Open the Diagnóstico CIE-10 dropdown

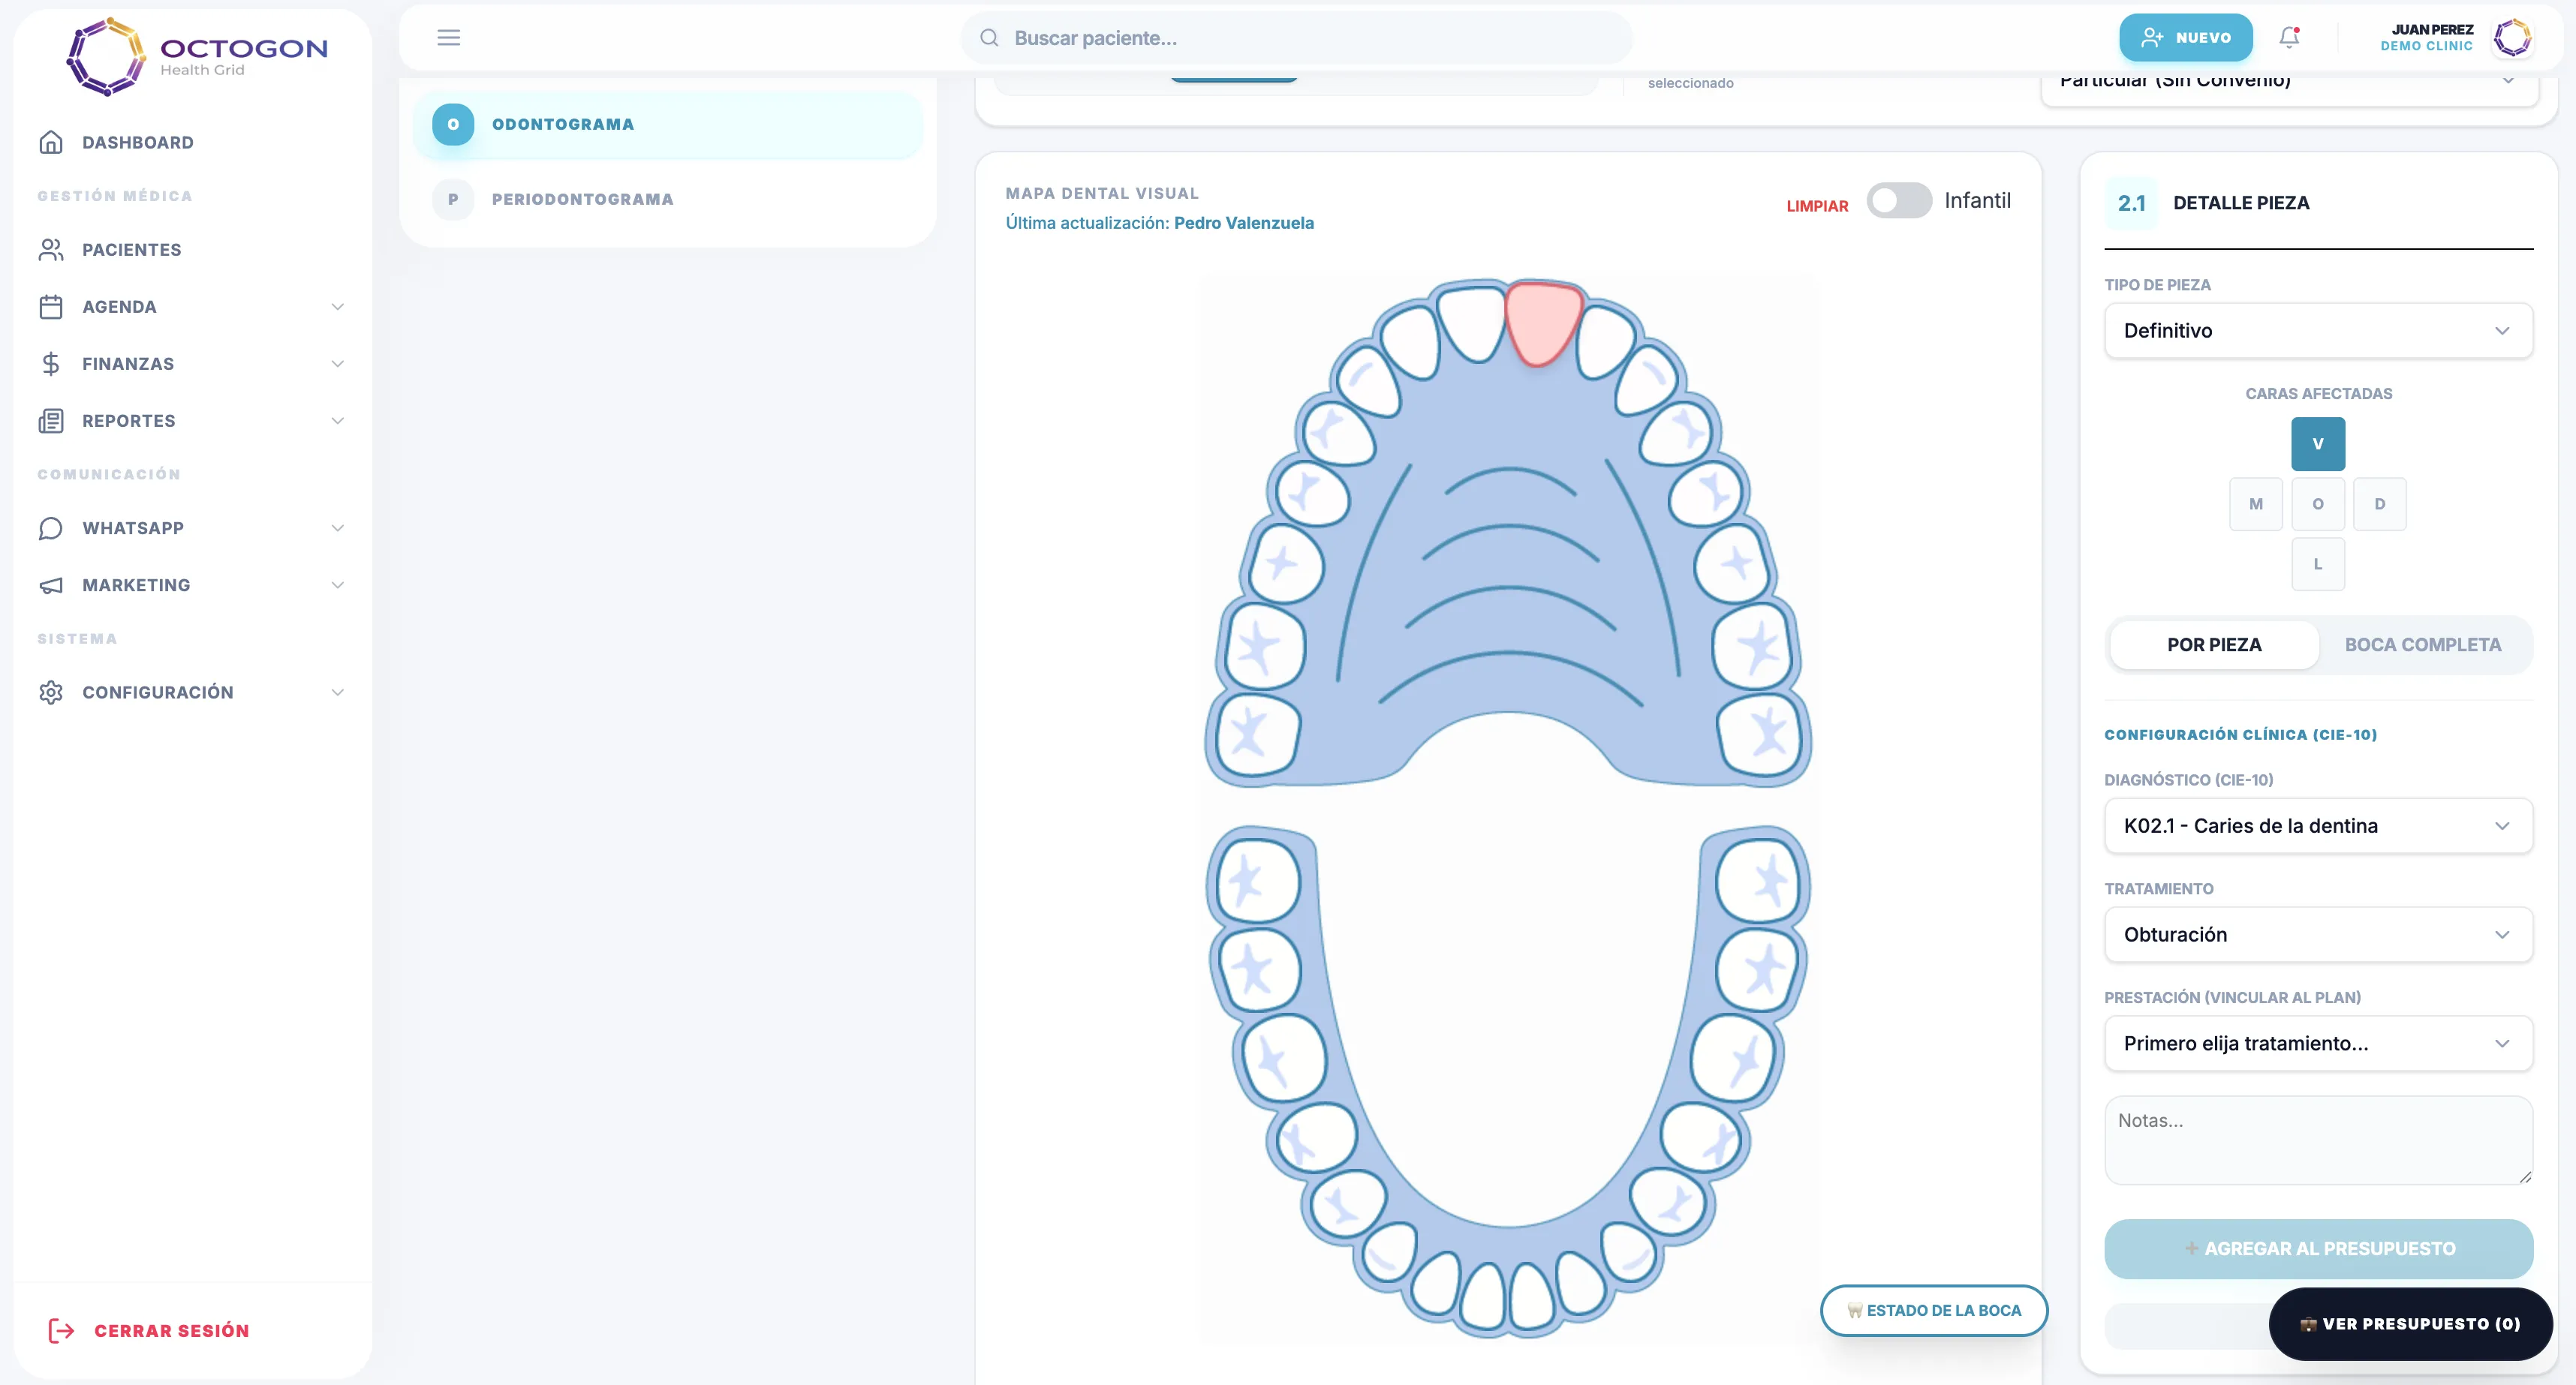point(2318,825)
